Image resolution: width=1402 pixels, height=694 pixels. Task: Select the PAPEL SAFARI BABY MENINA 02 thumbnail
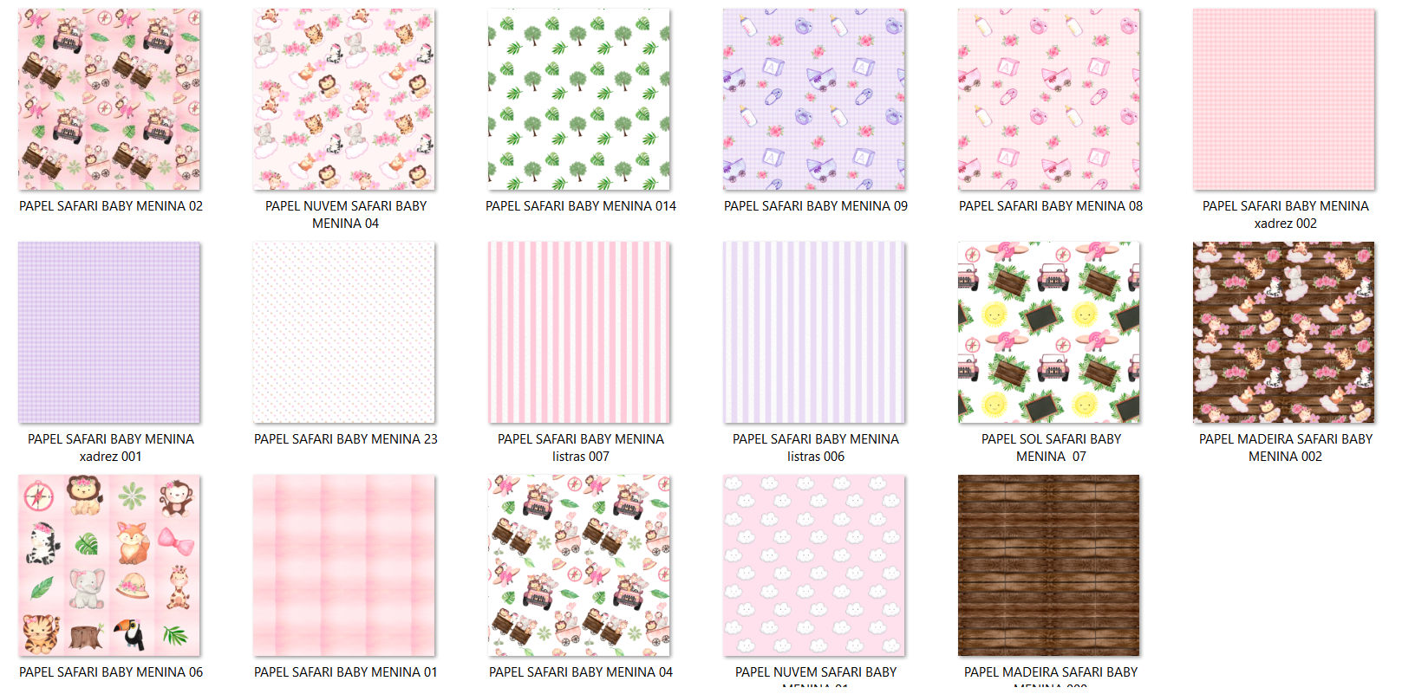109,100
